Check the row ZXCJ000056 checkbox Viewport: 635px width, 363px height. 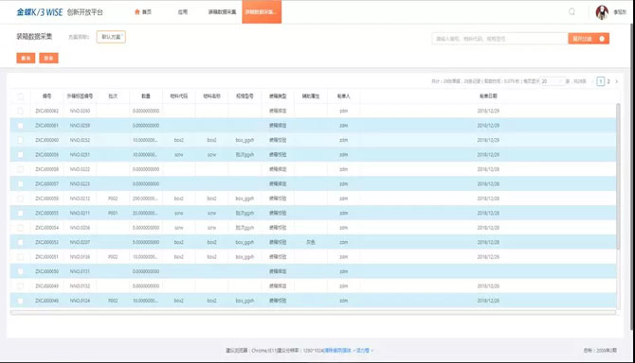[x=20, y=199]
